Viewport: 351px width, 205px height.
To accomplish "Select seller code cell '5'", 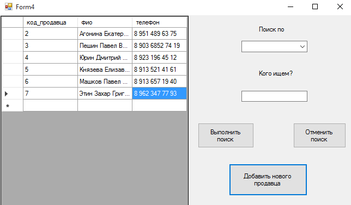I will coord(50,70).
